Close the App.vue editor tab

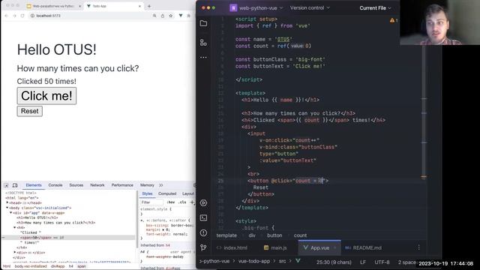coord(335,247)
